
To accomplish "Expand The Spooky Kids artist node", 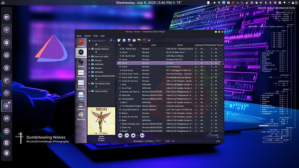I will pyautogui.click(x=89, y=84).
